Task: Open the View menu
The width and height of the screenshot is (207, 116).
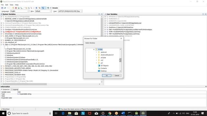Action: [x=12, y=5]
